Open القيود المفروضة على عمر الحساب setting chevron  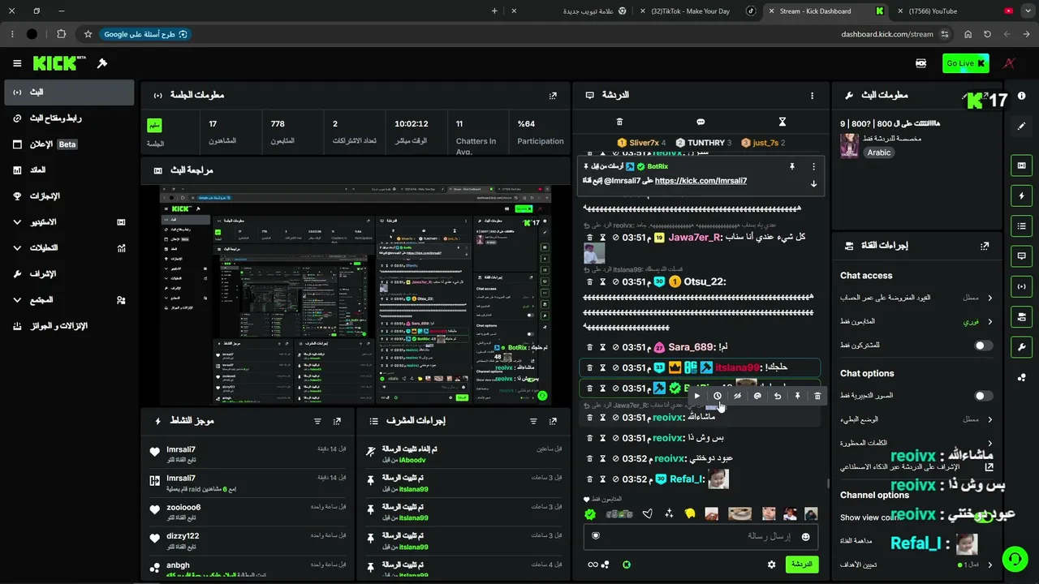(x=989, y=298)
